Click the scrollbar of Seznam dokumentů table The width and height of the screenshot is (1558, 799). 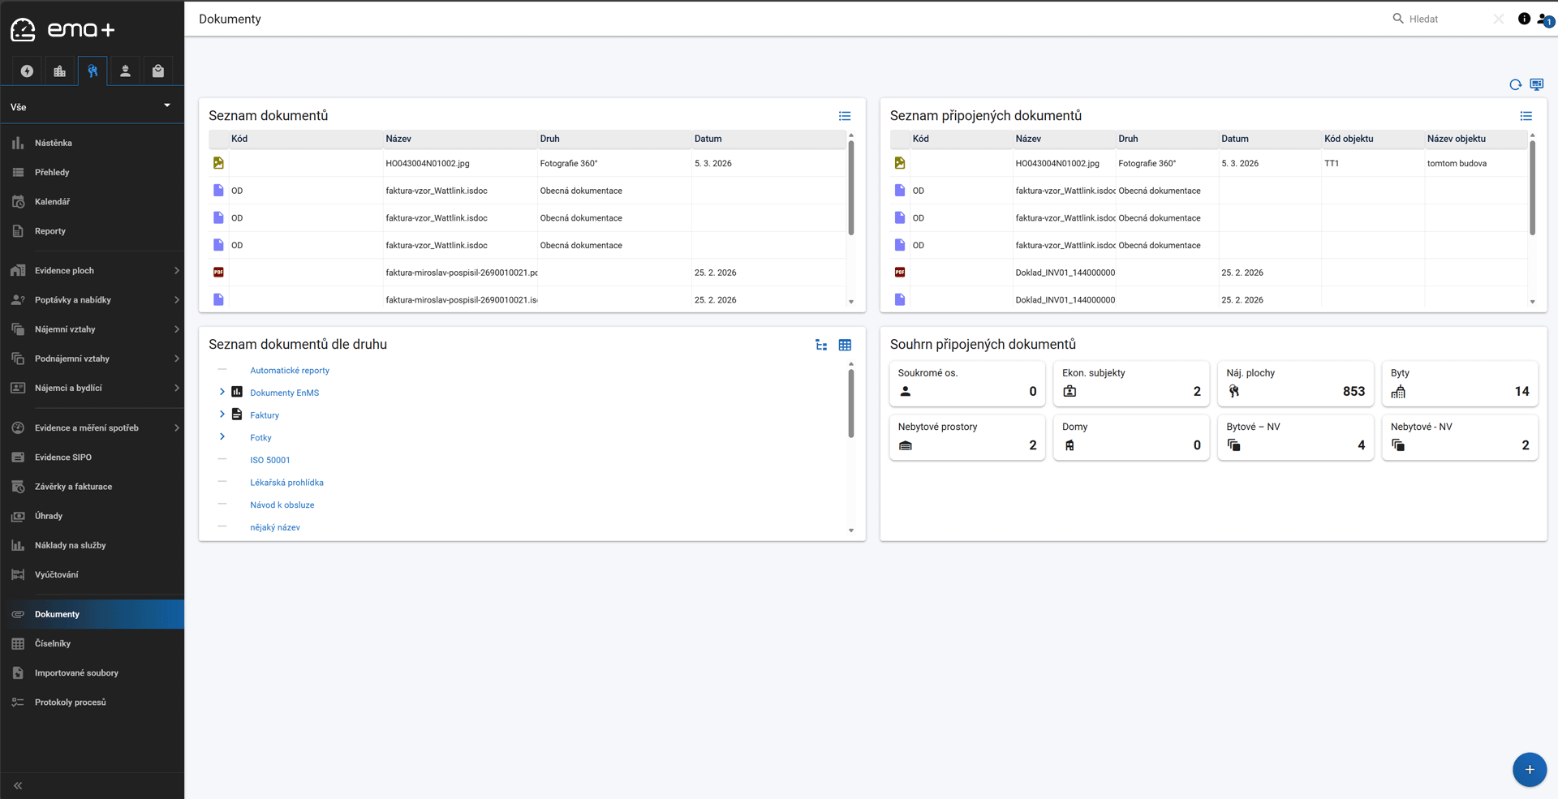coord(850,188)
